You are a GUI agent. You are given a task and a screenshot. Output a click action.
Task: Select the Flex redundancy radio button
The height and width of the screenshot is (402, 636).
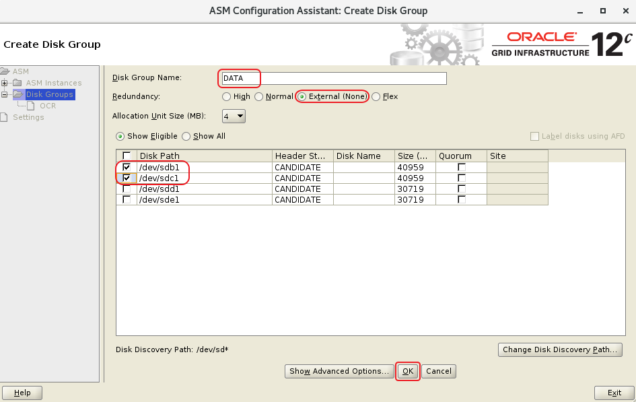[x=376, y=97]
